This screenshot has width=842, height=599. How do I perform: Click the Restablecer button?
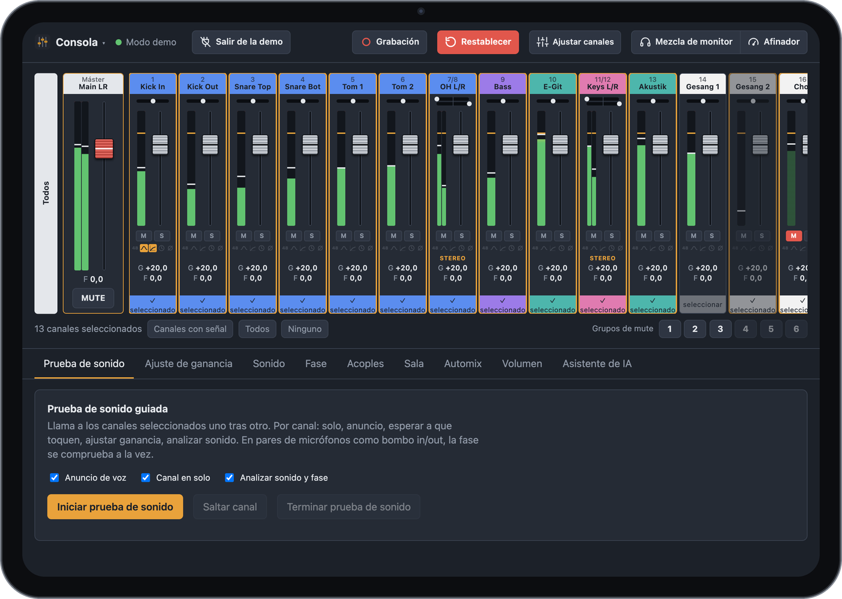pos(478,42)
